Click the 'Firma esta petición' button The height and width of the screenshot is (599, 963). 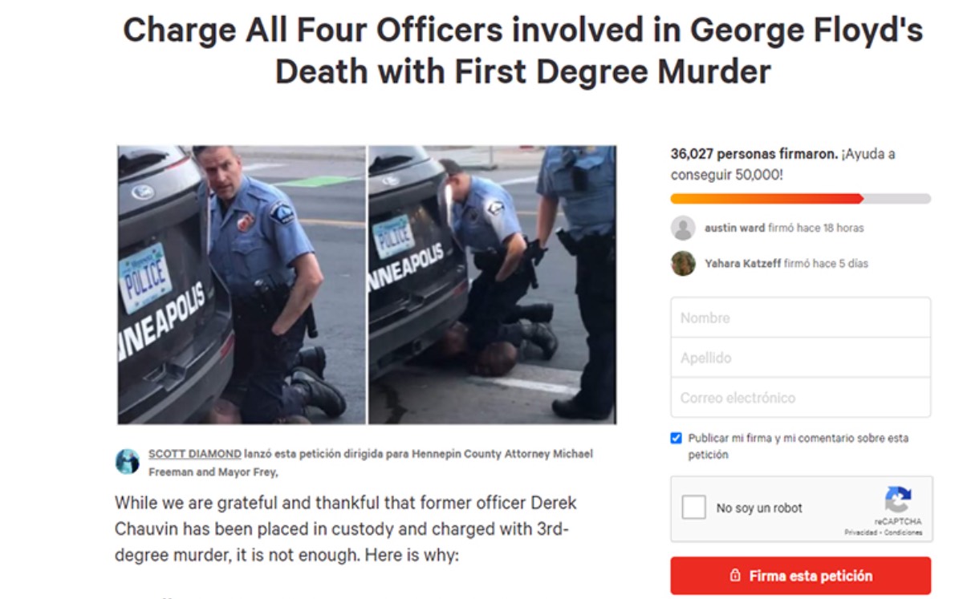(x=801, y=576)
